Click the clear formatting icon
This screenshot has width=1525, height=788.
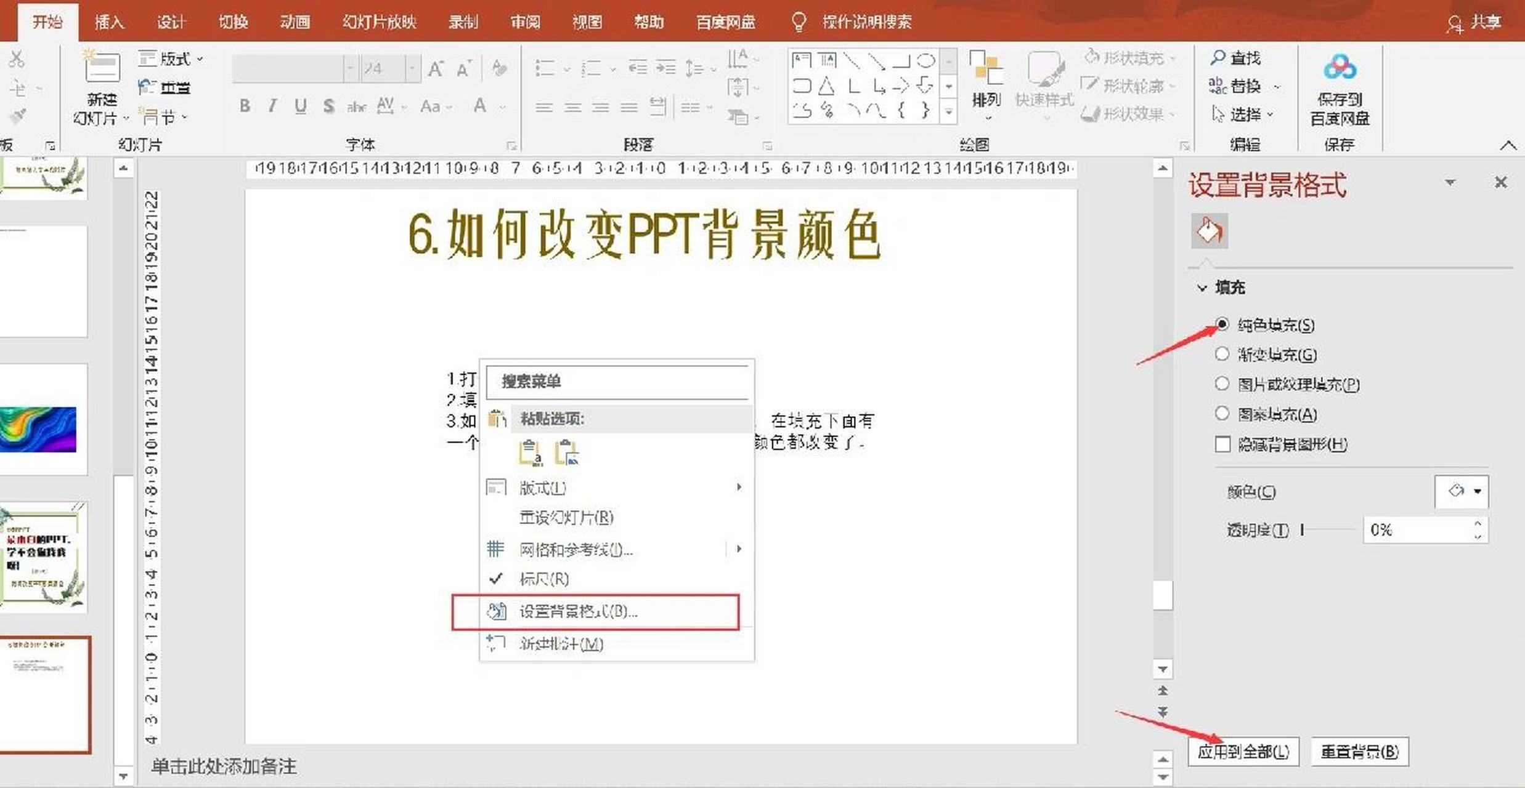[x=499, y=68]
